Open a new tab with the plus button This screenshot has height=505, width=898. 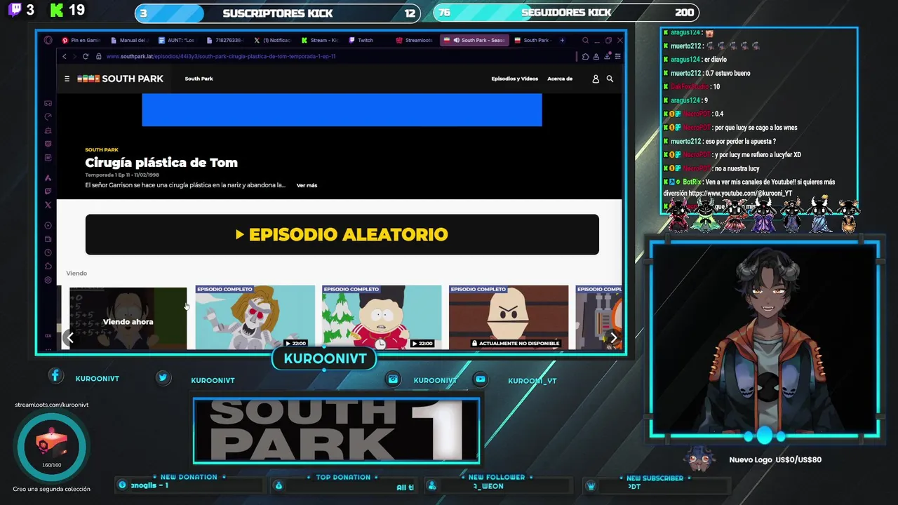click(x=562, y=40)
